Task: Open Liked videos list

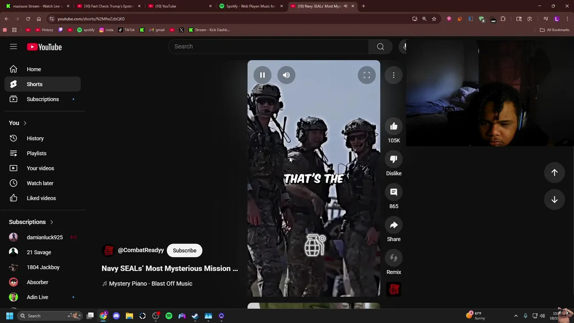Action: coord(43,198)
